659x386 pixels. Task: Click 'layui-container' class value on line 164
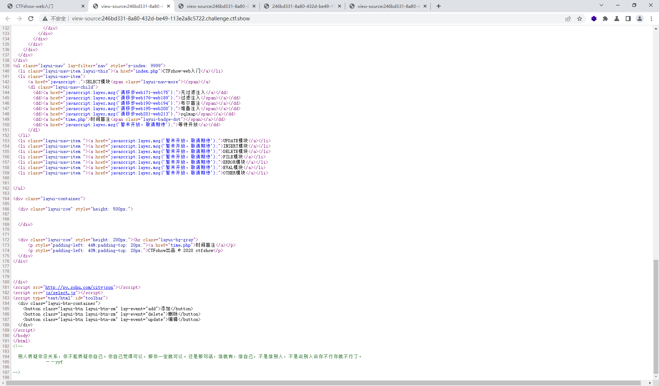click(62, 199)
